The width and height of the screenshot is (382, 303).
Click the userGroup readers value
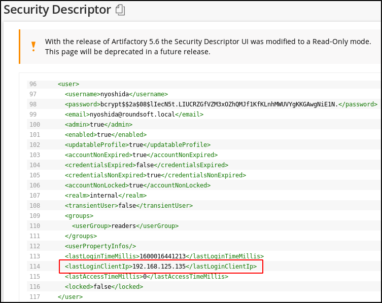(x=123, y=226)
